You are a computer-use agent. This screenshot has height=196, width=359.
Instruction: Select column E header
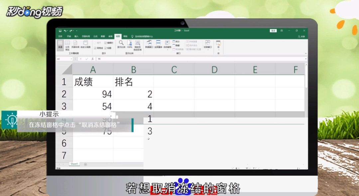tap(255, 70)
